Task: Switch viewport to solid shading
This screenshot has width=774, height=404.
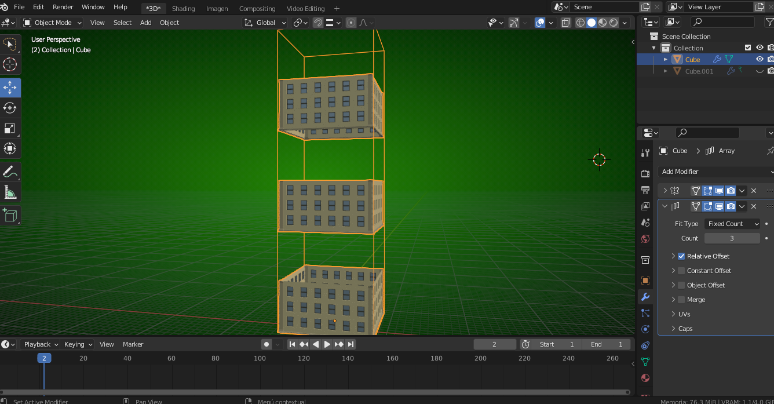Action: 592,23
